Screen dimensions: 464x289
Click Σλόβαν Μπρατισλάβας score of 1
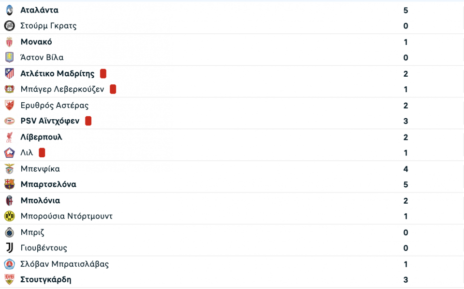click(406, 264)
